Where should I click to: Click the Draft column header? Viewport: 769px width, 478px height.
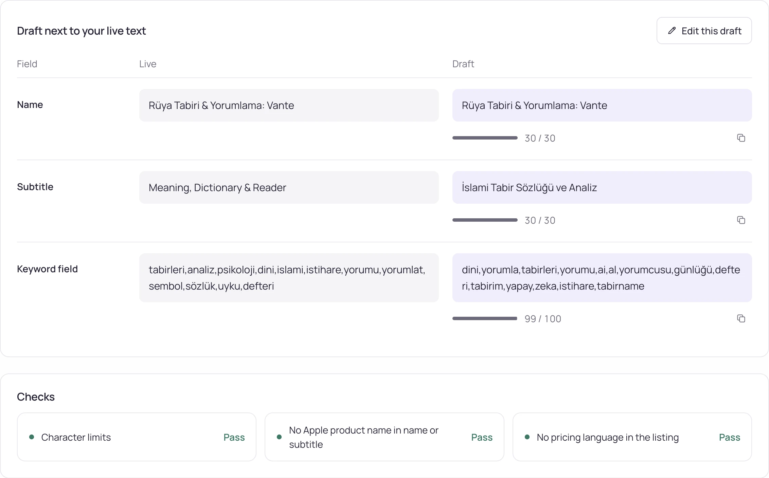pos(463,64)
